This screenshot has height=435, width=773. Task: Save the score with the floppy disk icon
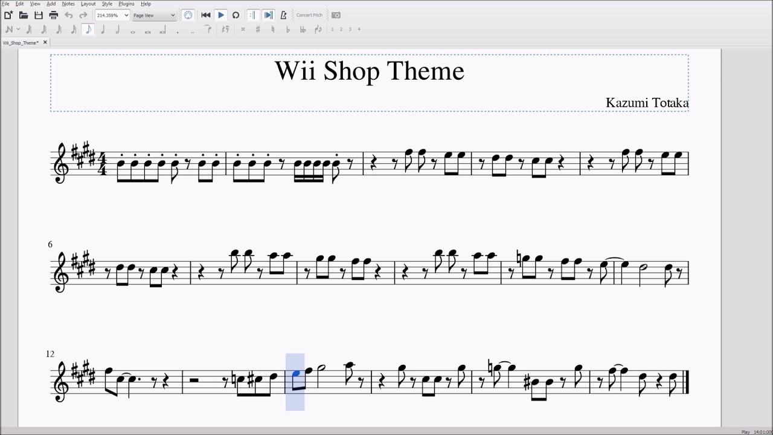(39, 15)
